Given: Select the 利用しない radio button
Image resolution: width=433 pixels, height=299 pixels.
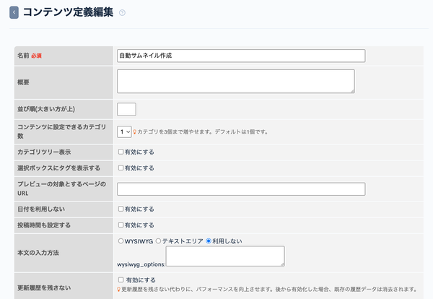Looking at the screenshot, I should click(x=209, y=241).
